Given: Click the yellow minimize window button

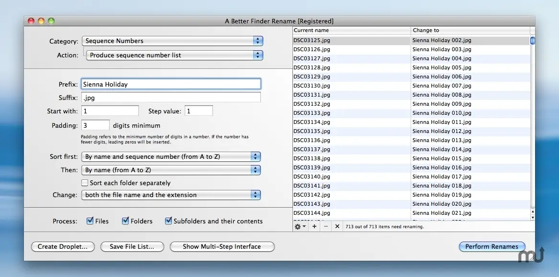Looking at the screenshot, I should 41,21.
